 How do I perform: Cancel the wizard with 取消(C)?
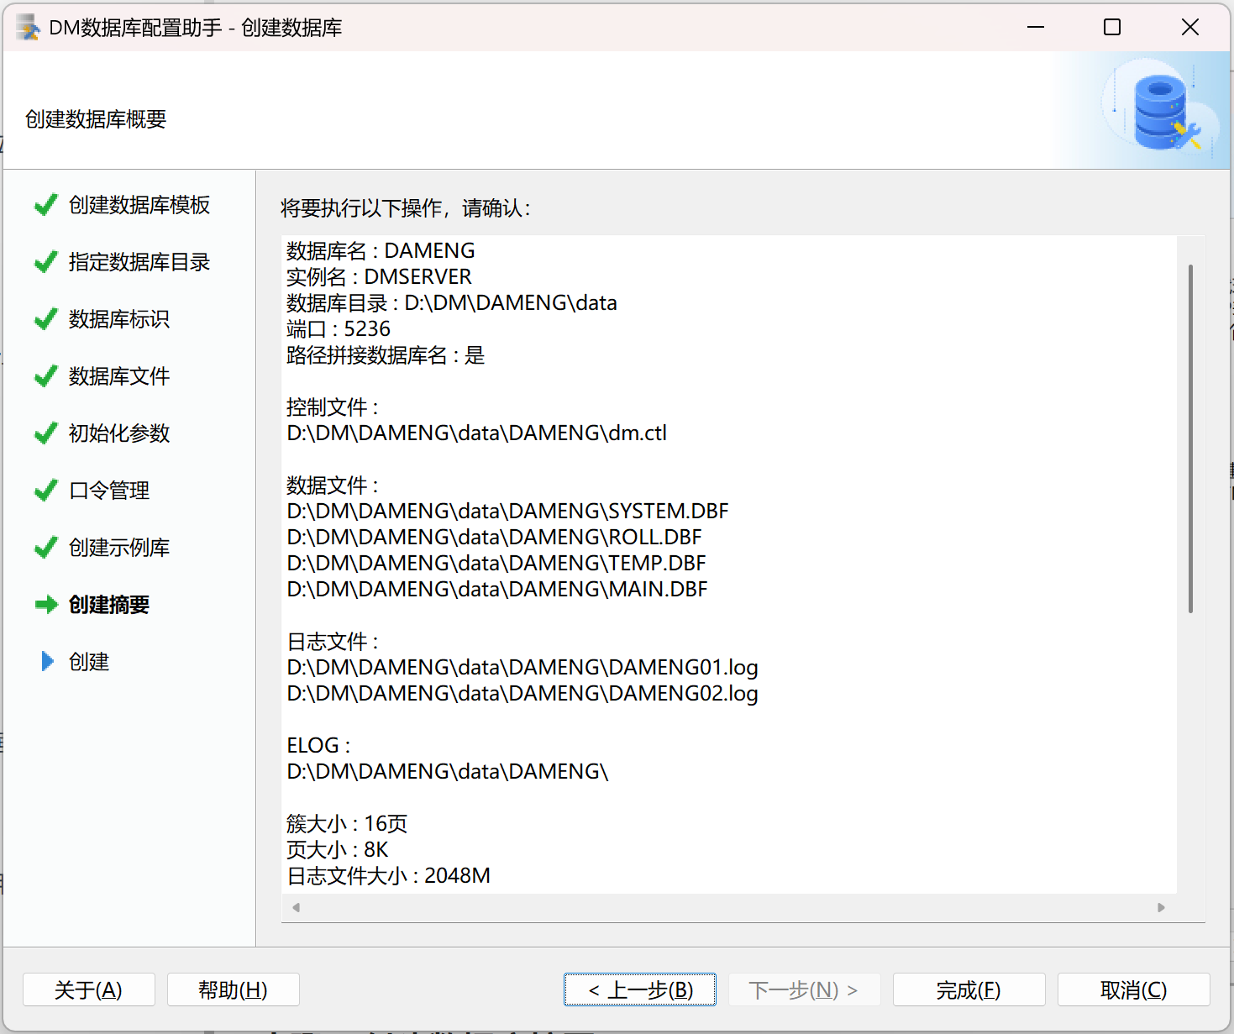pos(1134,989)
